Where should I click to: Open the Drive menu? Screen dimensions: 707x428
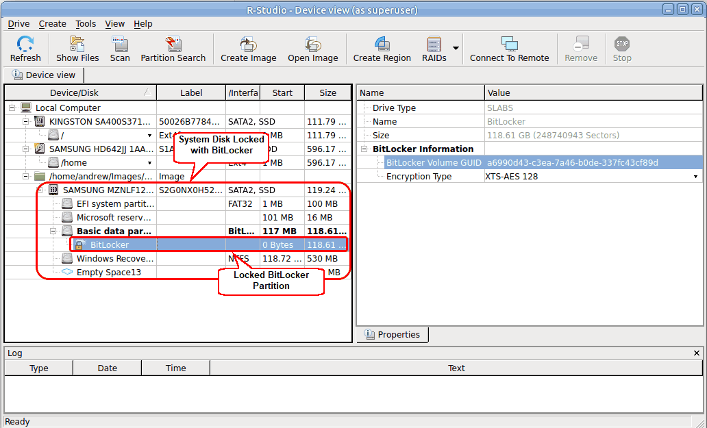click(x=19, y=24)
